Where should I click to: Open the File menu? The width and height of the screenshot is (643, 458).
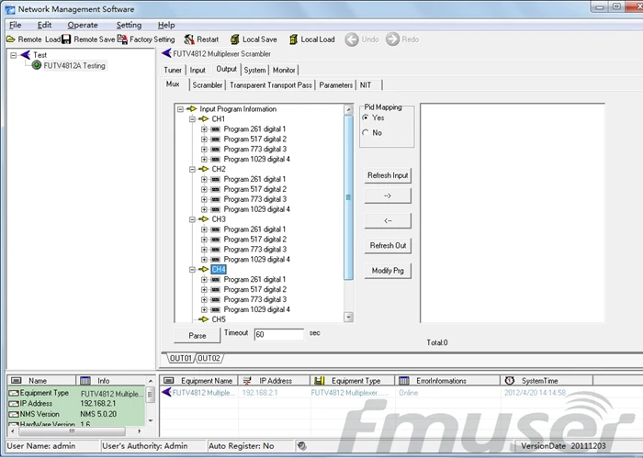click(x=16, y=25)
